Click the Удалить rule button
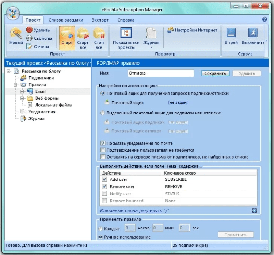 247,73
